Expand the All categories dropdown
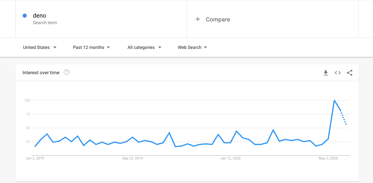This screenshot has width=373, height=183. (x=144, y=47)
